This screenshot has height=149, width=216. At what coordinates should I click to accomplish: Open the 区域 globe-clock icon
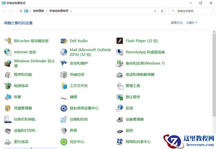[120, 108]
